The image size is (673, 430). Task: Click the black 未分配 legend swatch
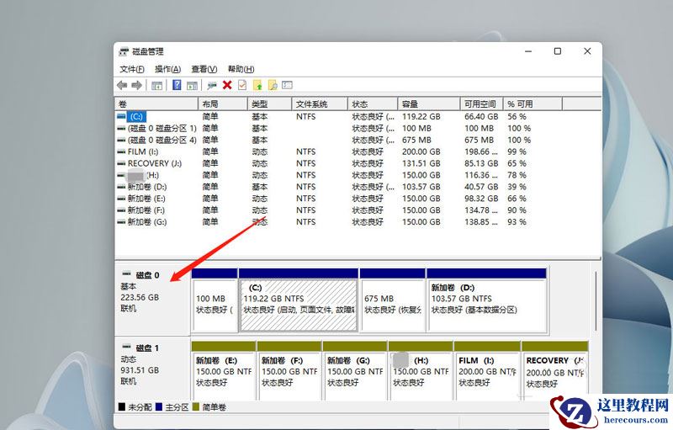(122, 406)
